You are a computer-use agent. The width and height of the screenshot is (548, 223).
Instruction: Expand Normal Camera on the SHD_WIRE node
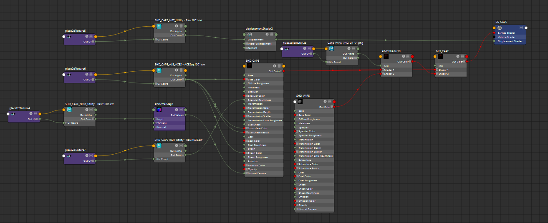coord(297,209)
